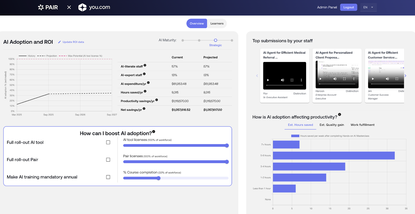Select the Est. Hours saved tab
This screenshot has width=415, height=214.
[300, 125]
